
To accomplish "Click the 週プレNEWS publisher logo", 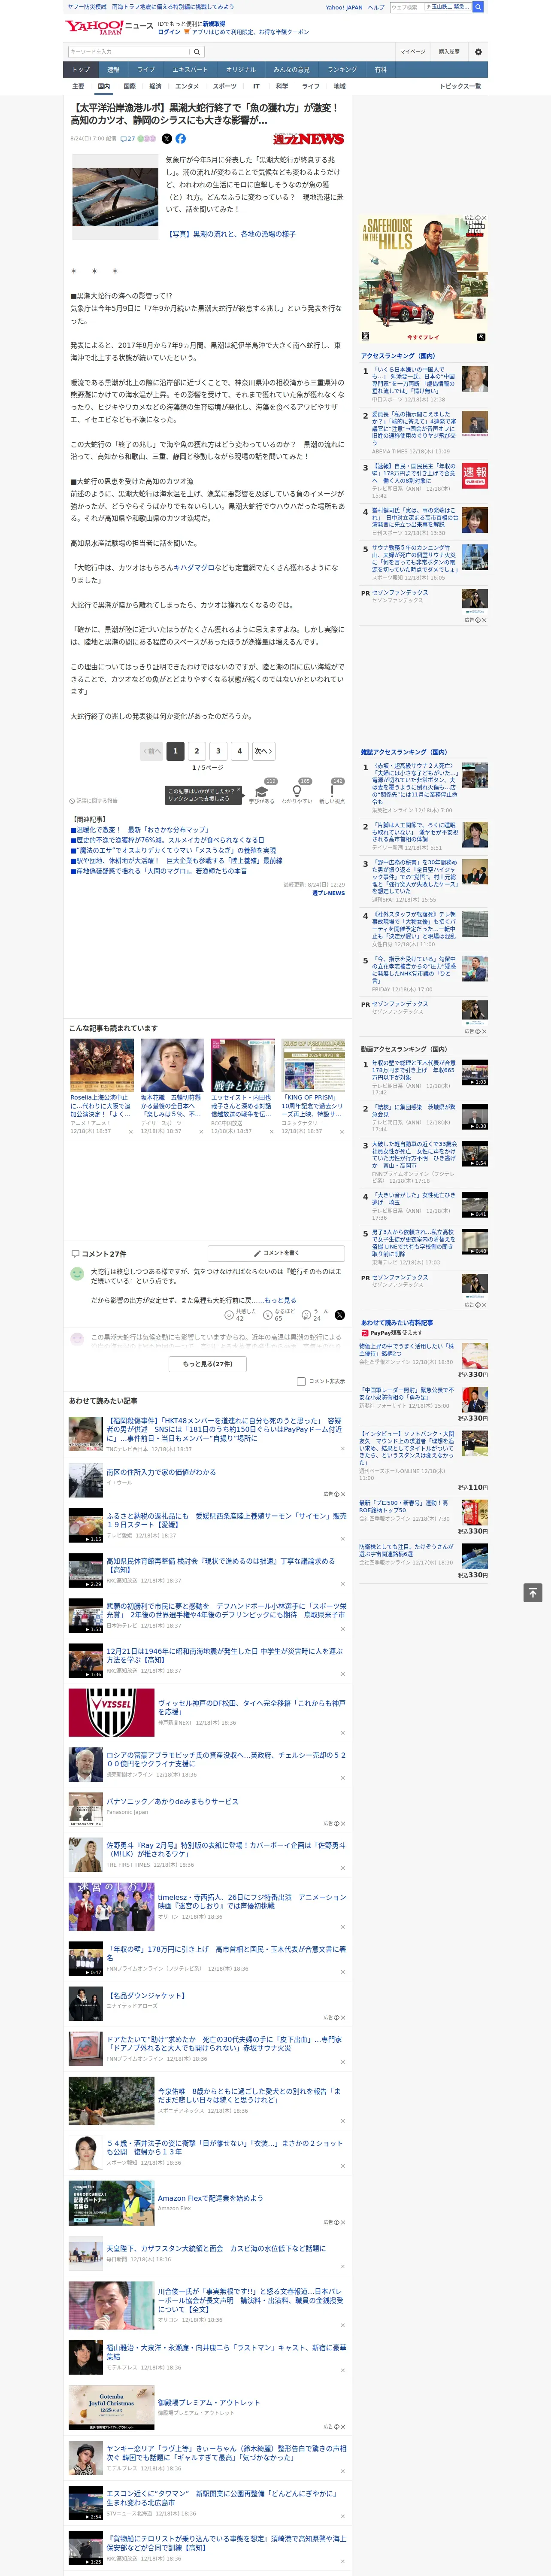I will point(308,139).
